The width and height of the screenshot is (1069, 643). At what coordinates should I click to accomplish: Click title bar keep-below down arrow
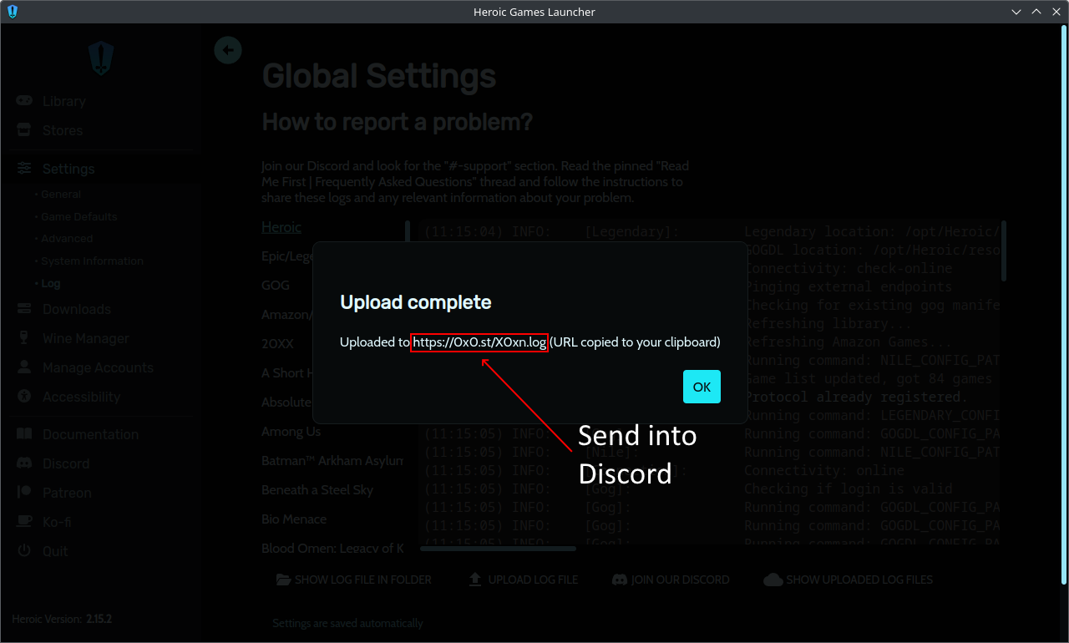click(x=1016, y=12)
